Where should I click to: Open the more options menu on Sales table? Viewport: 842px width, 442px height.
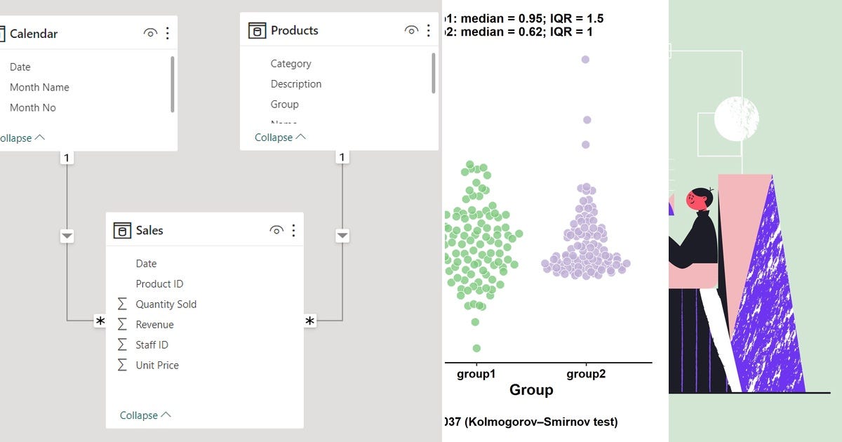tap(294, 229)
